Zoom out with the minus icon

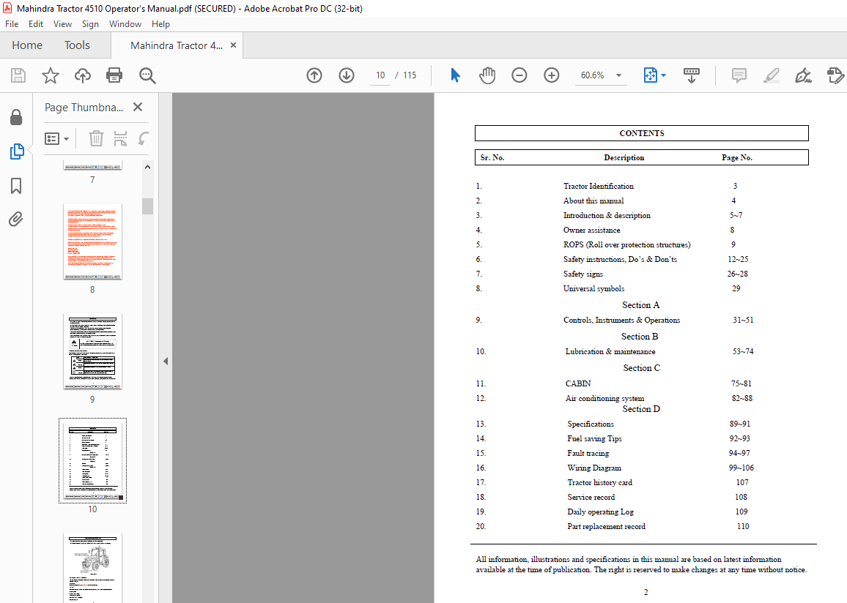pyautogui.click(x=519, y=75)
